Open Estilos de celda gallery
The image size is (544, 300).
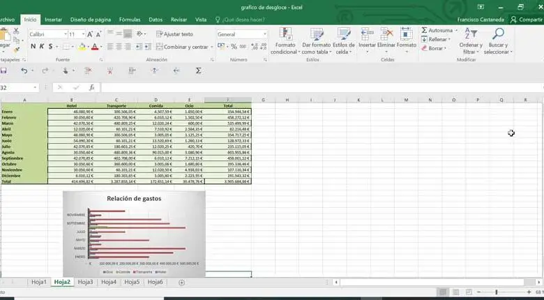(x=344, y=40)
